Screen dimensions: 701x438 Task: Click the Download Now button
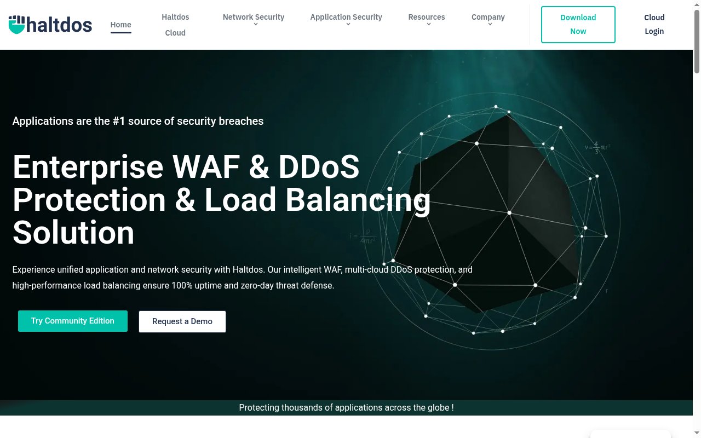click(578, 25)
